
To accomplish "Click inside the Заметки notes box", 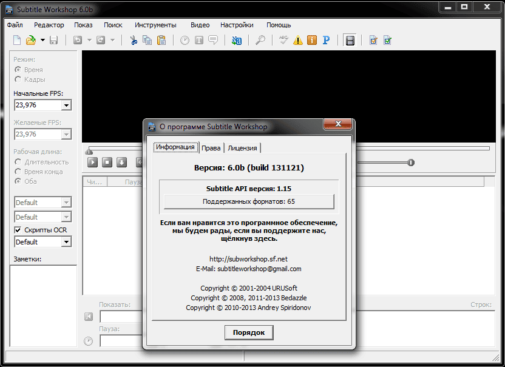I will (x=43, y=306).
